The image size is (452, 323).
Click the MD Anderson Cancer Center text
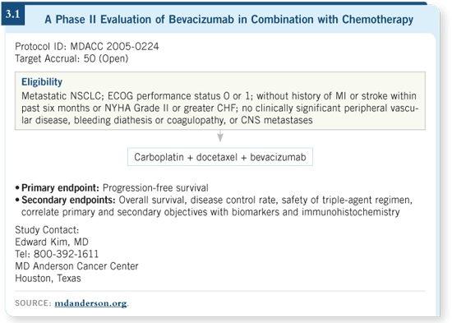76,266
